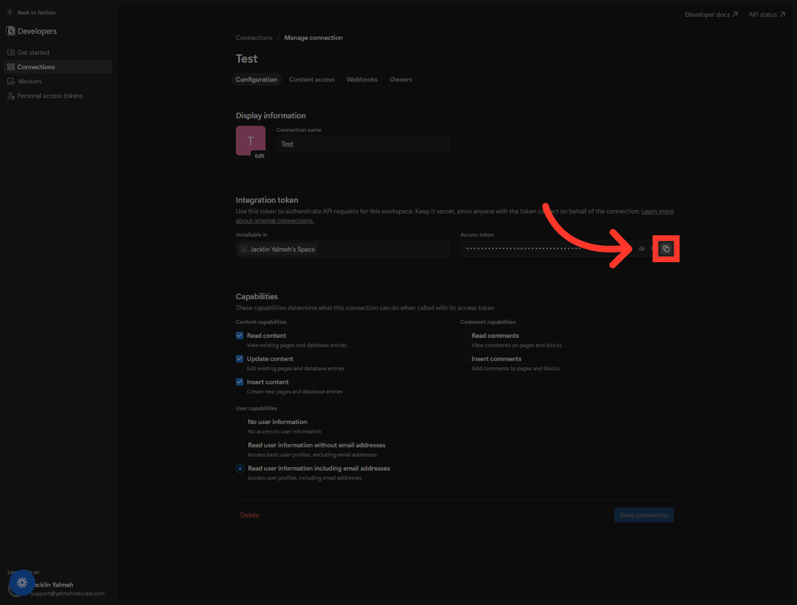Switch to the Configuration tab
This screenshot has height=605, width=797.
click(x=256, y=80)
